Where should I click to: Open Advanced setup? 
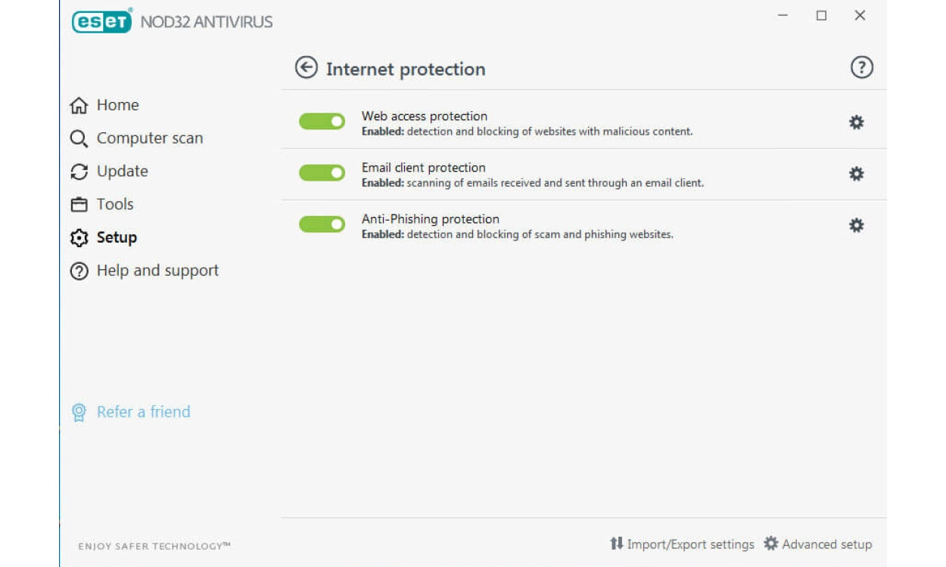(x=818, y=544)
